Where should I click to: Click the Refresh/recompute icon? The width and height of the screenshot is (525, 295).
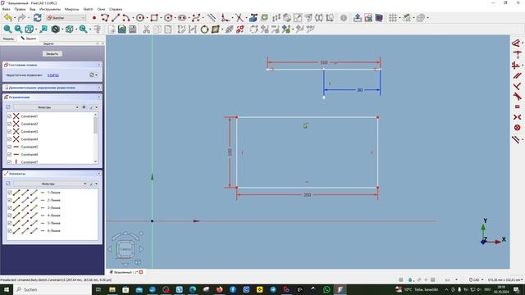[37, 18]
